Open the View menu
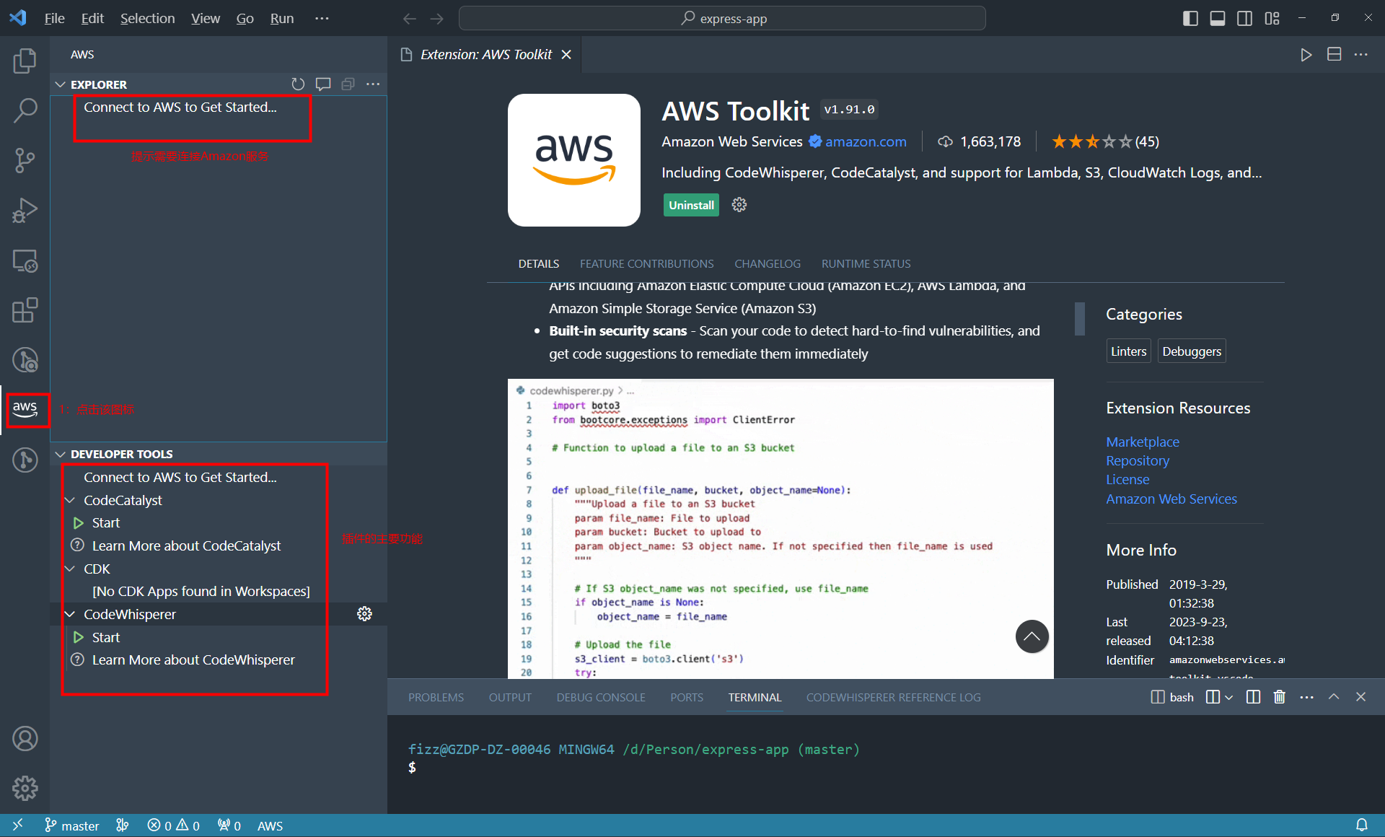The height and width of the screenshot is (837, 1385). click(206, 19)
